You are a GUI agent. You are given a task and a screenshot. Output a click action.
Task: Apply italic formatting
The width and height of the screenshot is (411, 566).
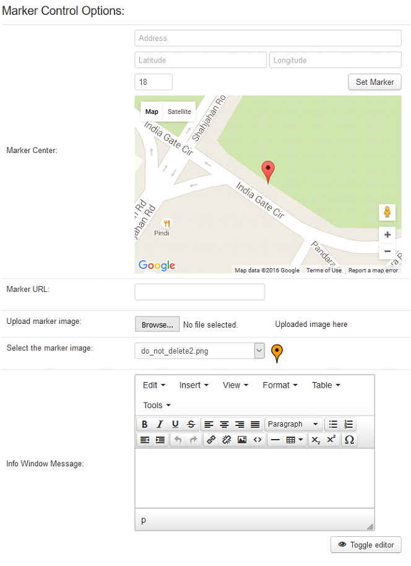pos(160,424)
